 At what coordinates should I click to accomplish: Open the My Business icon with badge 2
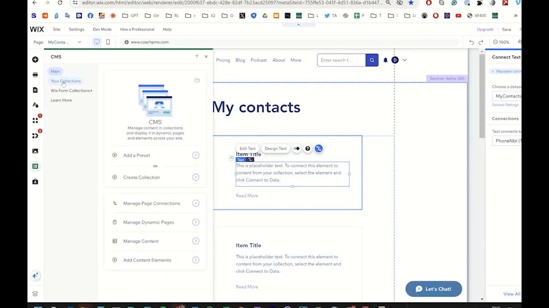pyautogui.click(x=36, y=136)
